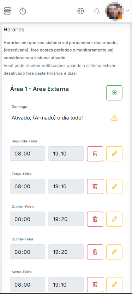Click Terça-Feira 08:00 start time field
The height and width of the screenshot is (294, 132).
[28, 186]
